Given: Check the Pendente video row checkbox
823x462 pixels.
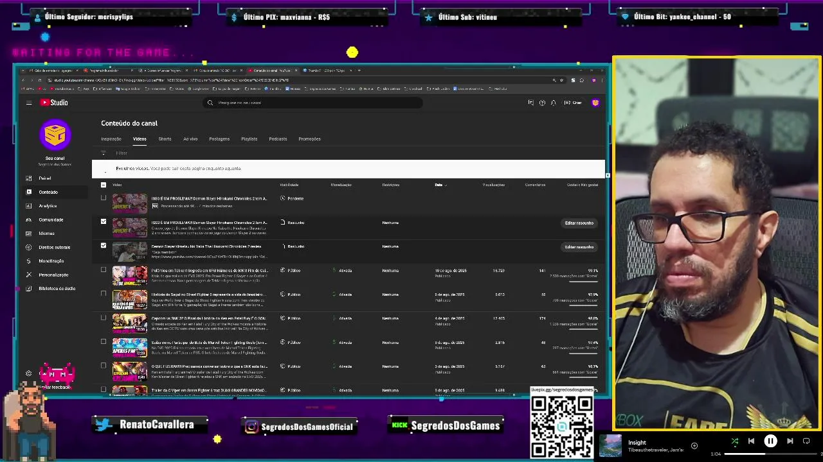Looking at the screenshot, I should click(x=104, y=198).
